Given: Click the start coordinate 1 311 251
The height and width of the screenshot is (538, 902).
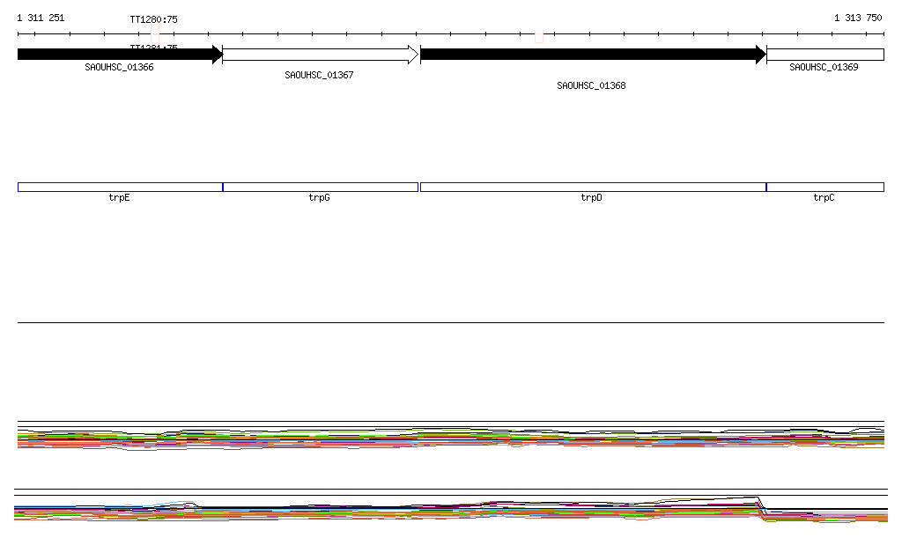Looking at the screenshot, I should point(41,18).
